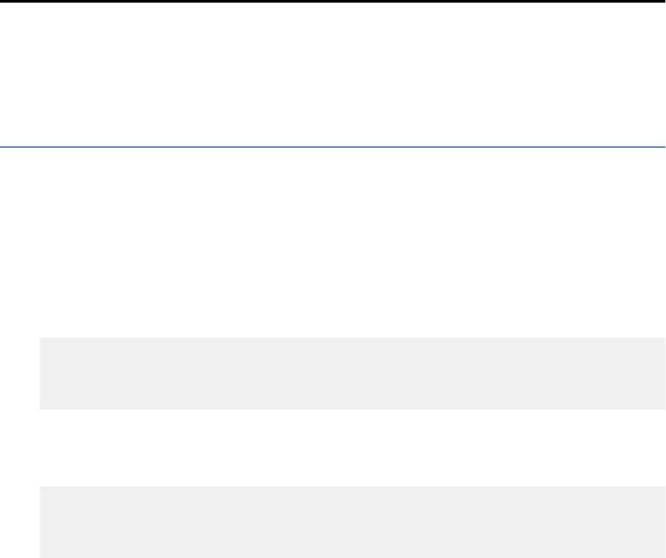This screenshot has width=666, height=558.
Task: Click the center of the upper gray block
Action: pos(352,373)
